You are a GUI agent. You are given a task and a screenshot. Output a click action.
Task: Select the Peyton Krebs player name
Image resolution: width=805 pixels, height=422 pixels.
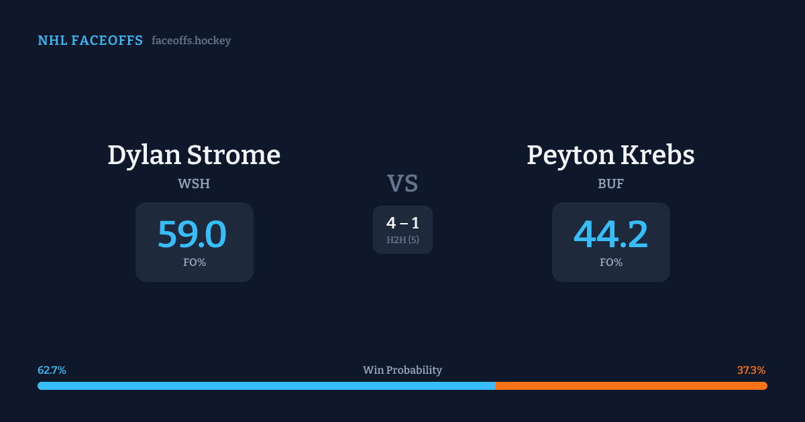tap(610, 155)
